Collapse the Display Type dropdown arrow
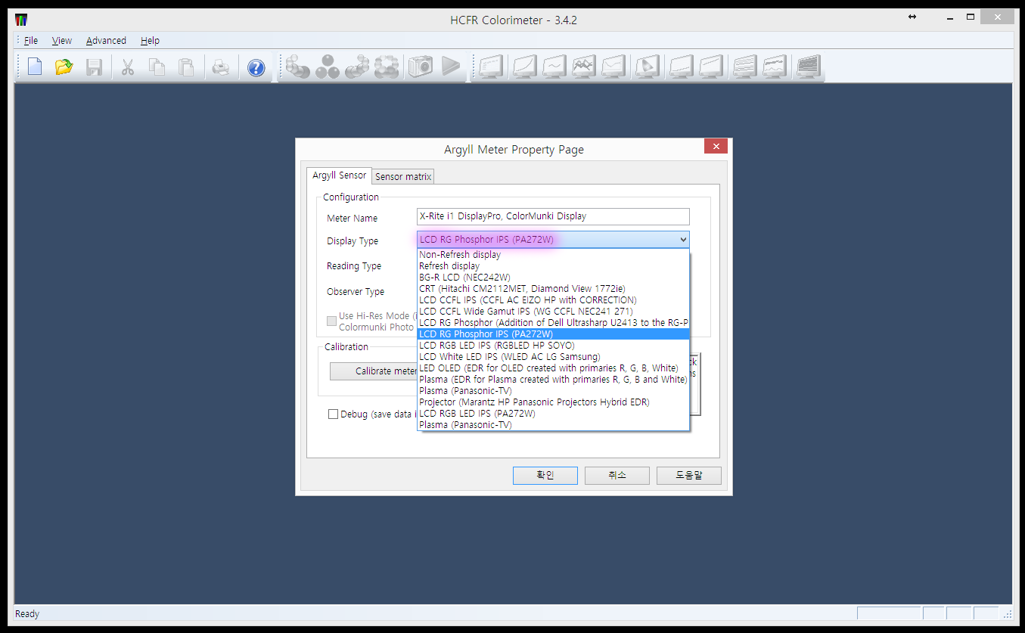Image resolution: width=1025 pixels, height=633 pixels. pos(683,240)
